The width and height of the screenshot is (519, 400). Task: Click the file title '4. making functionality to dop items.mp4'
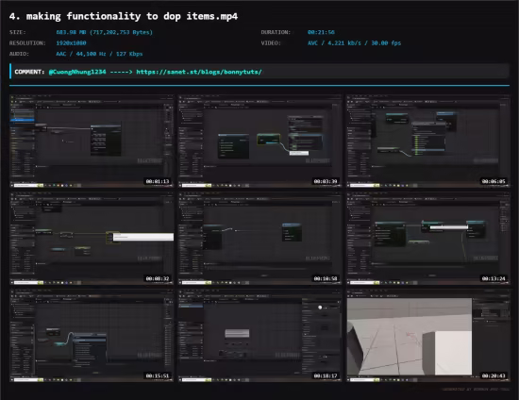[124, 16]
